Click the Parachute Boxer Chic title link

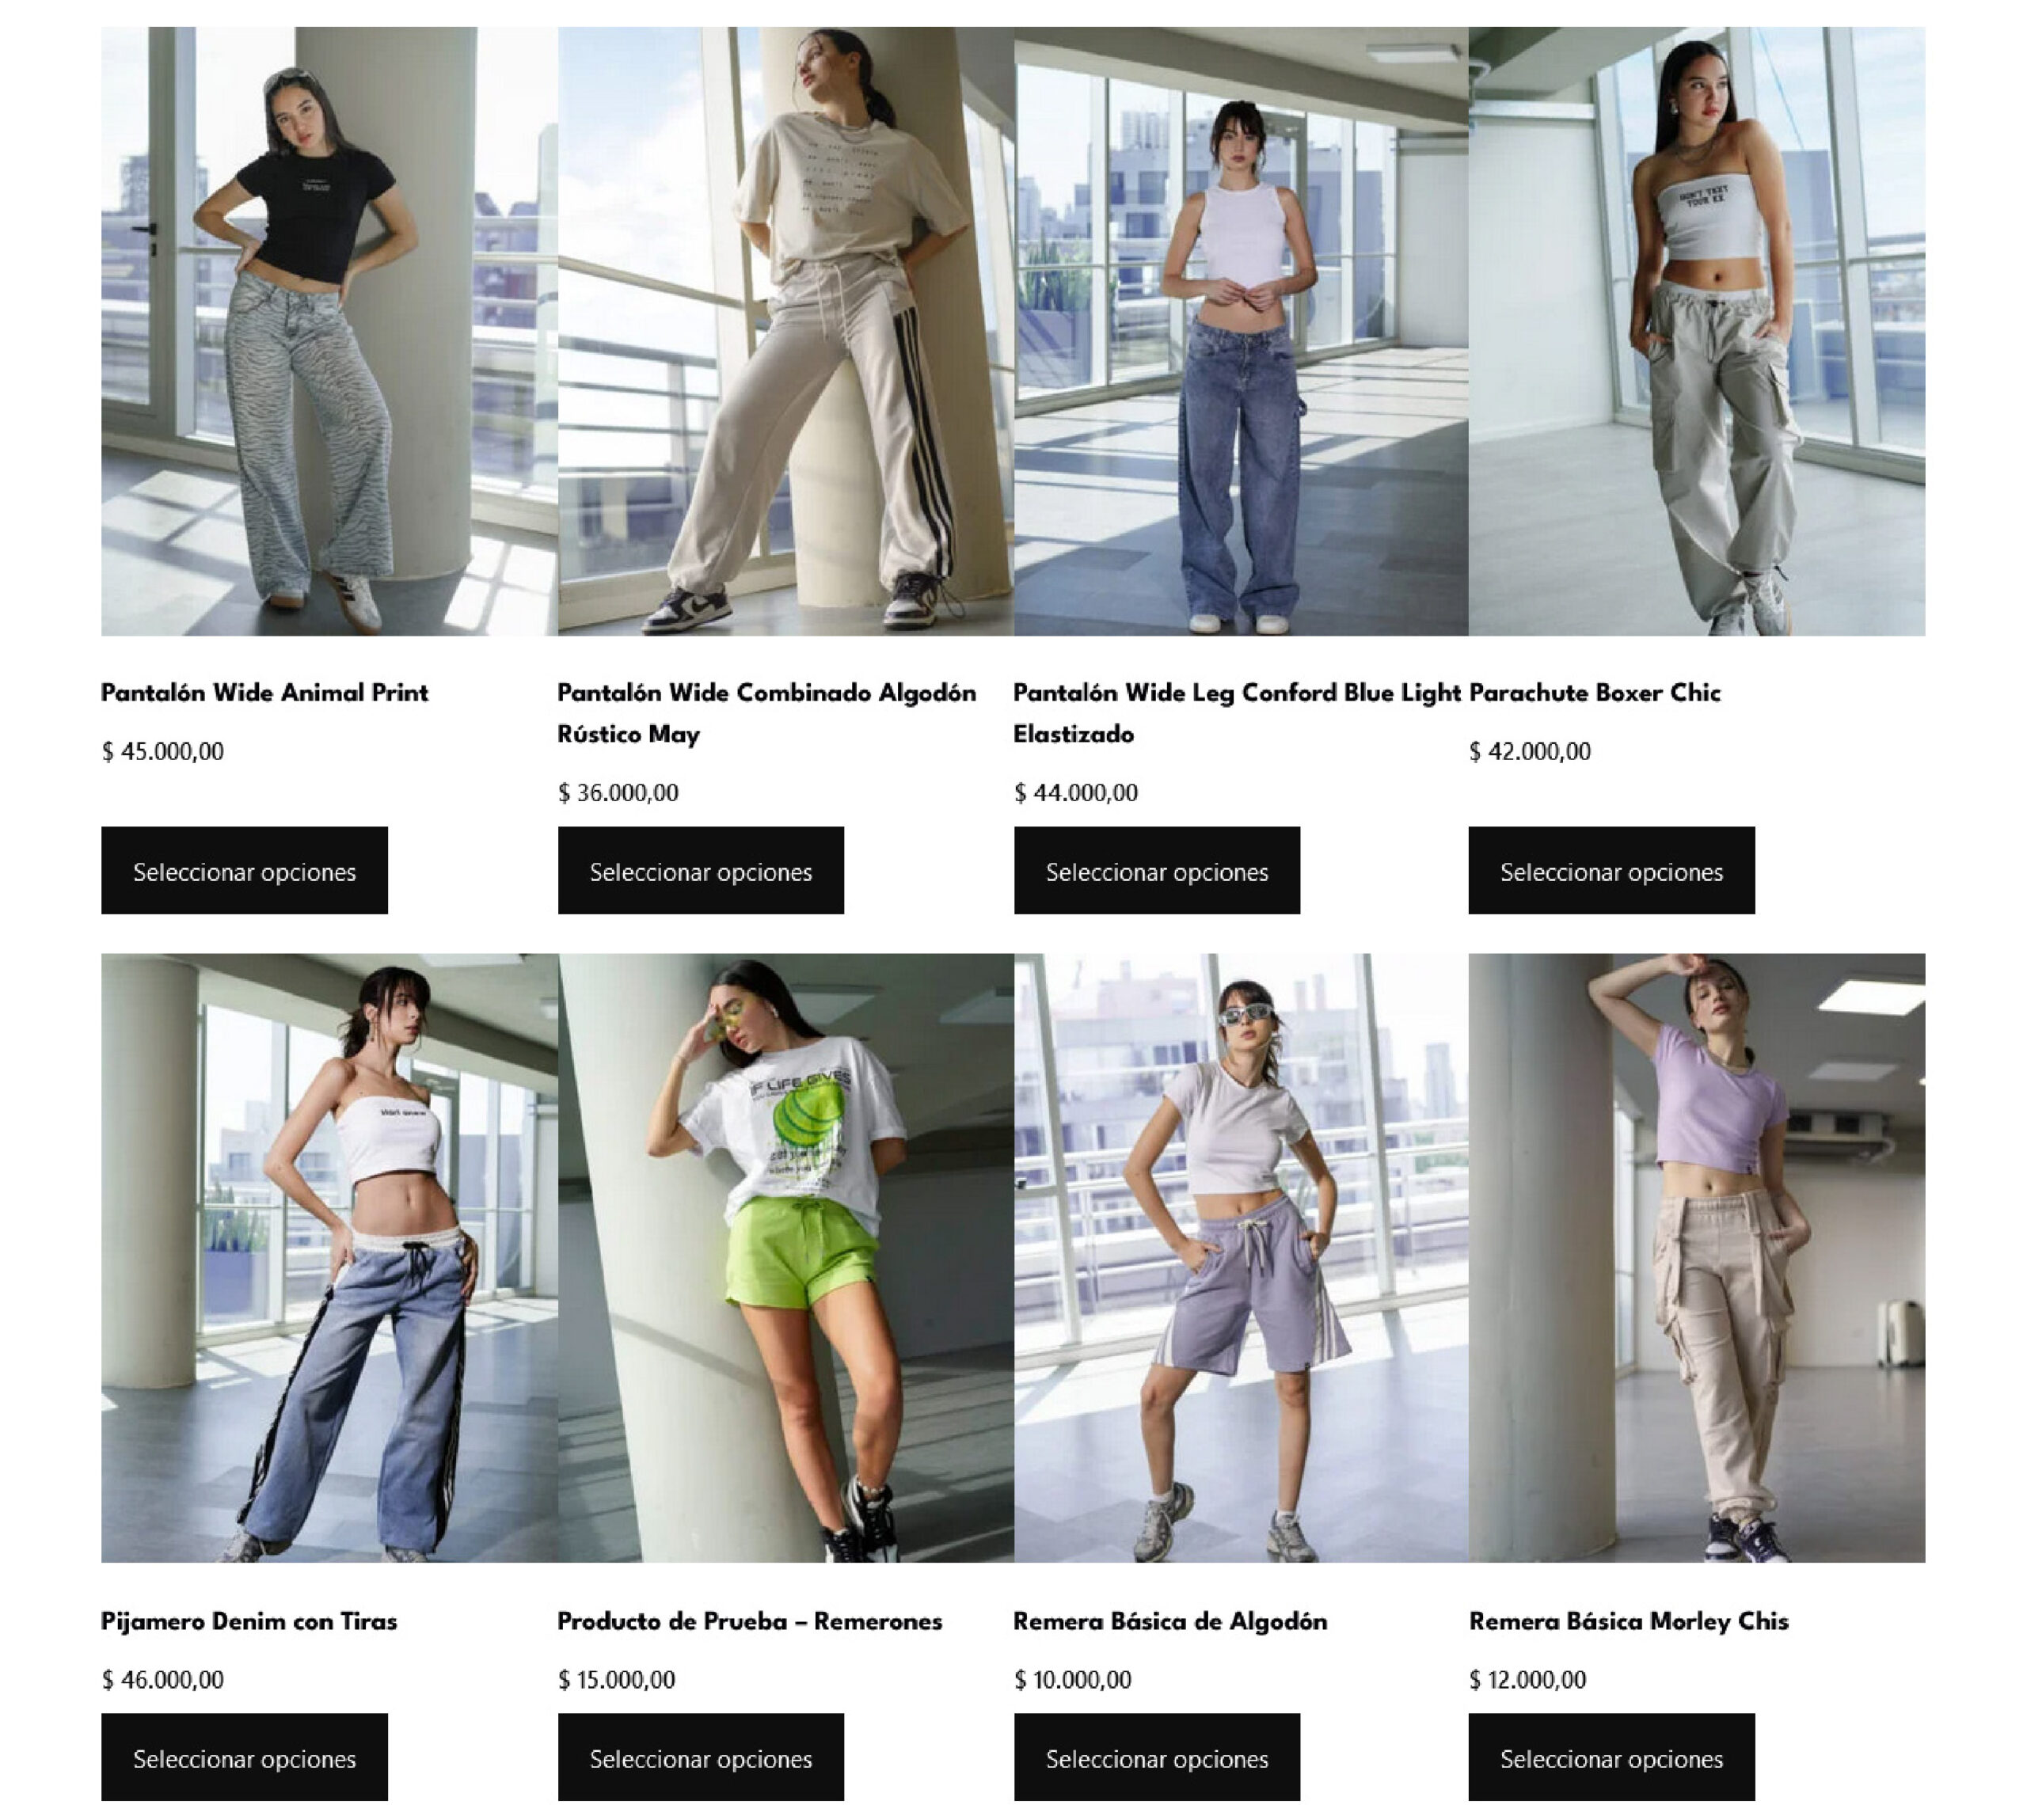[1595, 693]
